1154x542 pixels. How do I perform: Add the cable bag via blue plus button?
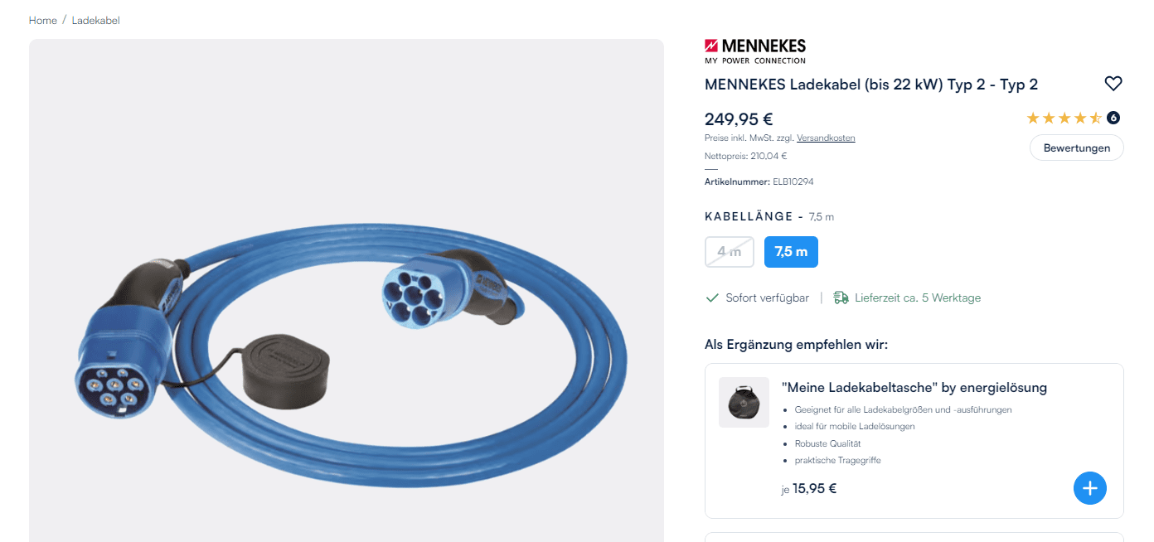(1090, 488)
